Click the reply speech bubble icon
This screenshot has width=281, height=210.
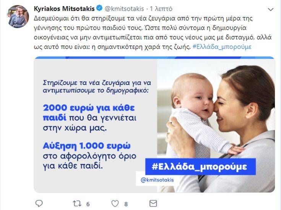tap(39, 204)
